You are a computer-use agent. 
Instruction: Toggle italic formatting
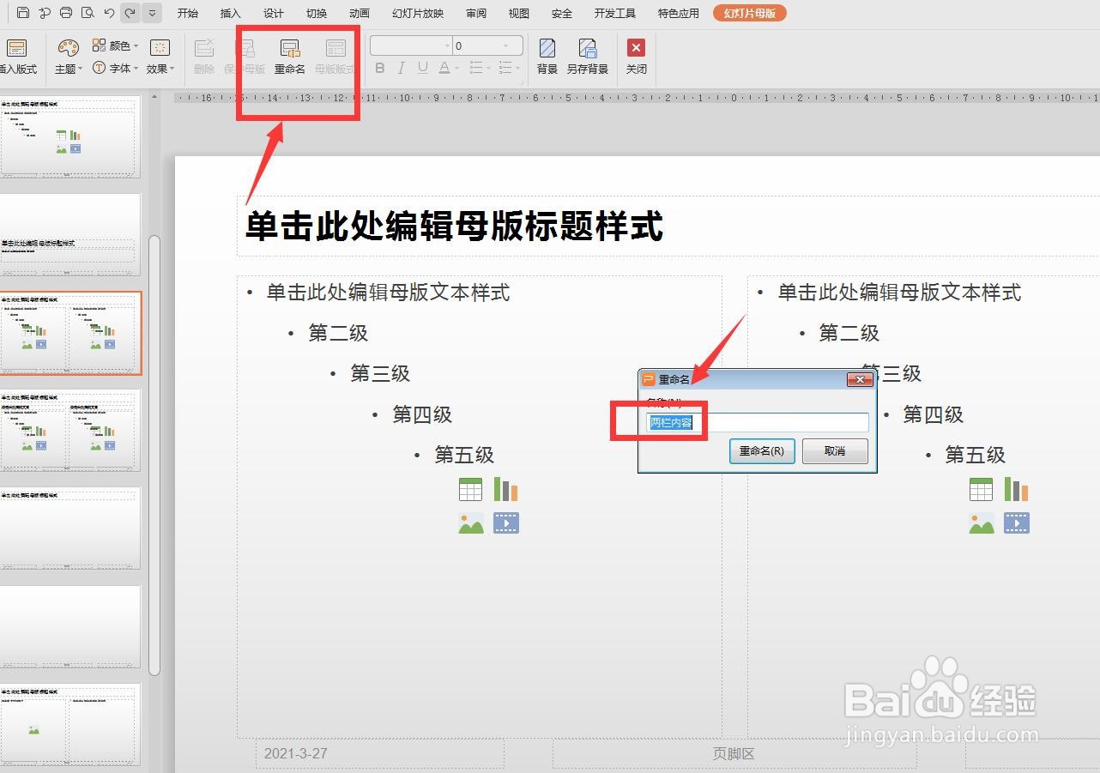point(400,68)
